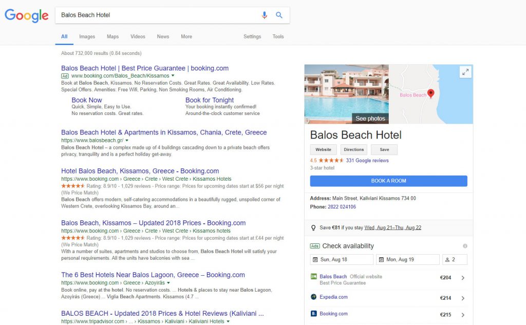Click the Booking.com B logo icon

pos(314,314)
